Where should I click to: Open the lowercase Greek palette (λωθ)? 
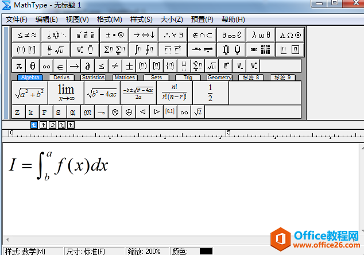point(261,35)
